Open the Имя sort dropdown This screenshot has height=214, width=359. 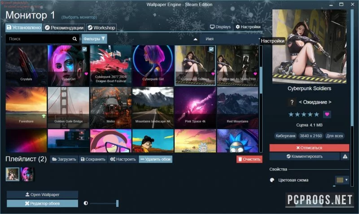(230, 39)
